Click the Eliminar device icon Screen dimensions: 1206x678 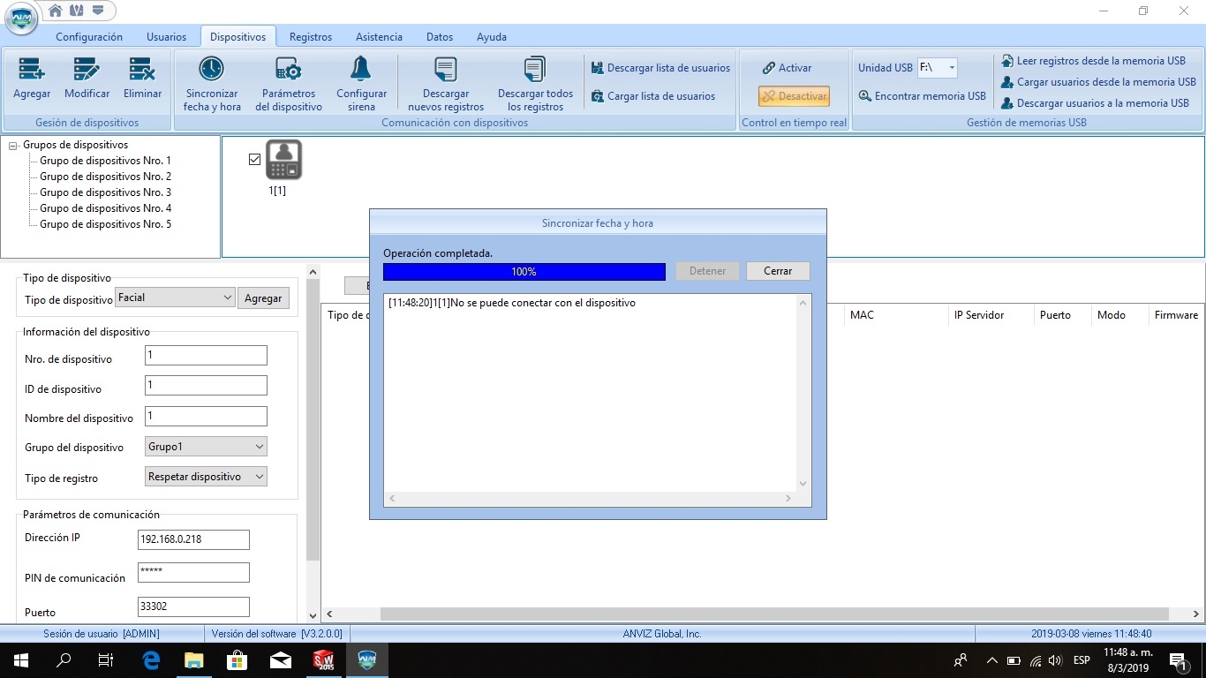coord(142,69)
